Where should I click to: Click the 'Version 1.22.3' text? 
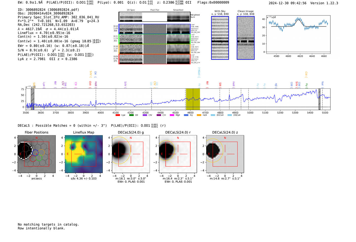click(x=324, y=3)
